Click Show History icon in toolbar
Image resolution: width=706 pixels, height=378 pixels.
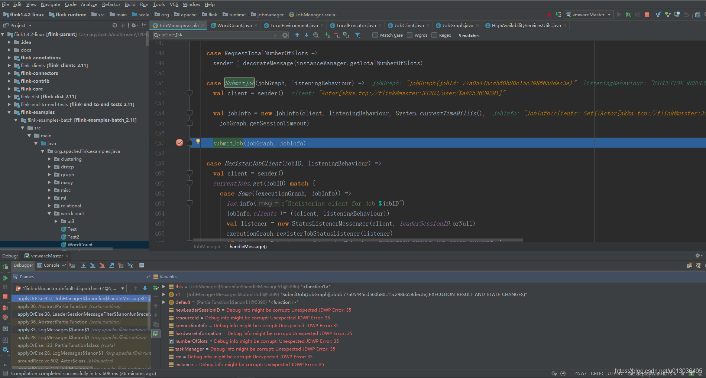677,14
